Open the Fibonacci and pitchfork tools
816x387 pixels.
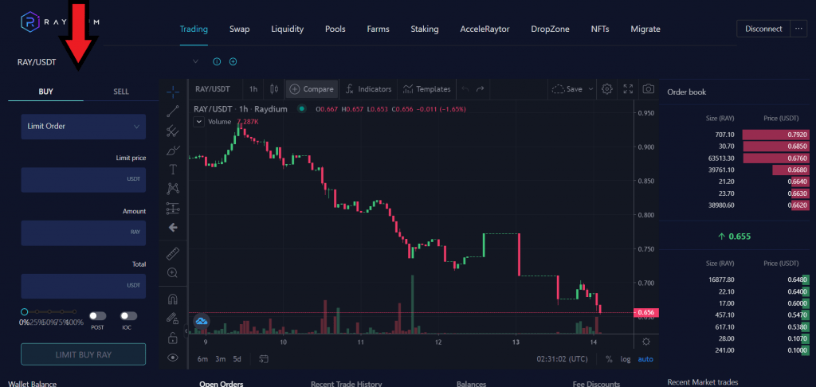[173, 131]
